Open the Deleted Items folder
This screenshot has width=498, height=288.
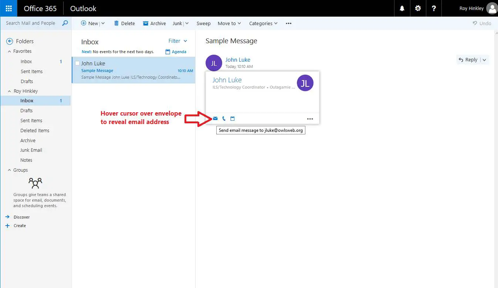(x=35, y=130)
